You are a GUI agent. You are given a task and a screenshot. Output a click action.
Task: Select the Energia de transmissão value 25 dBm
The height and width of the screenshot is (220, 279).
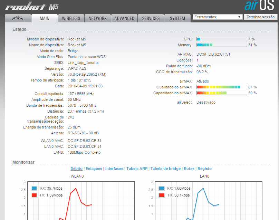[x=74, y=127]
